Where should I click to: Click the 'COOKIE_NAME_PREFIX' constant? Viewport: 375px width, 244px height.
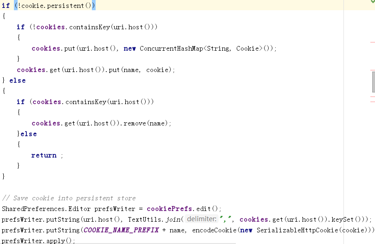121,230
